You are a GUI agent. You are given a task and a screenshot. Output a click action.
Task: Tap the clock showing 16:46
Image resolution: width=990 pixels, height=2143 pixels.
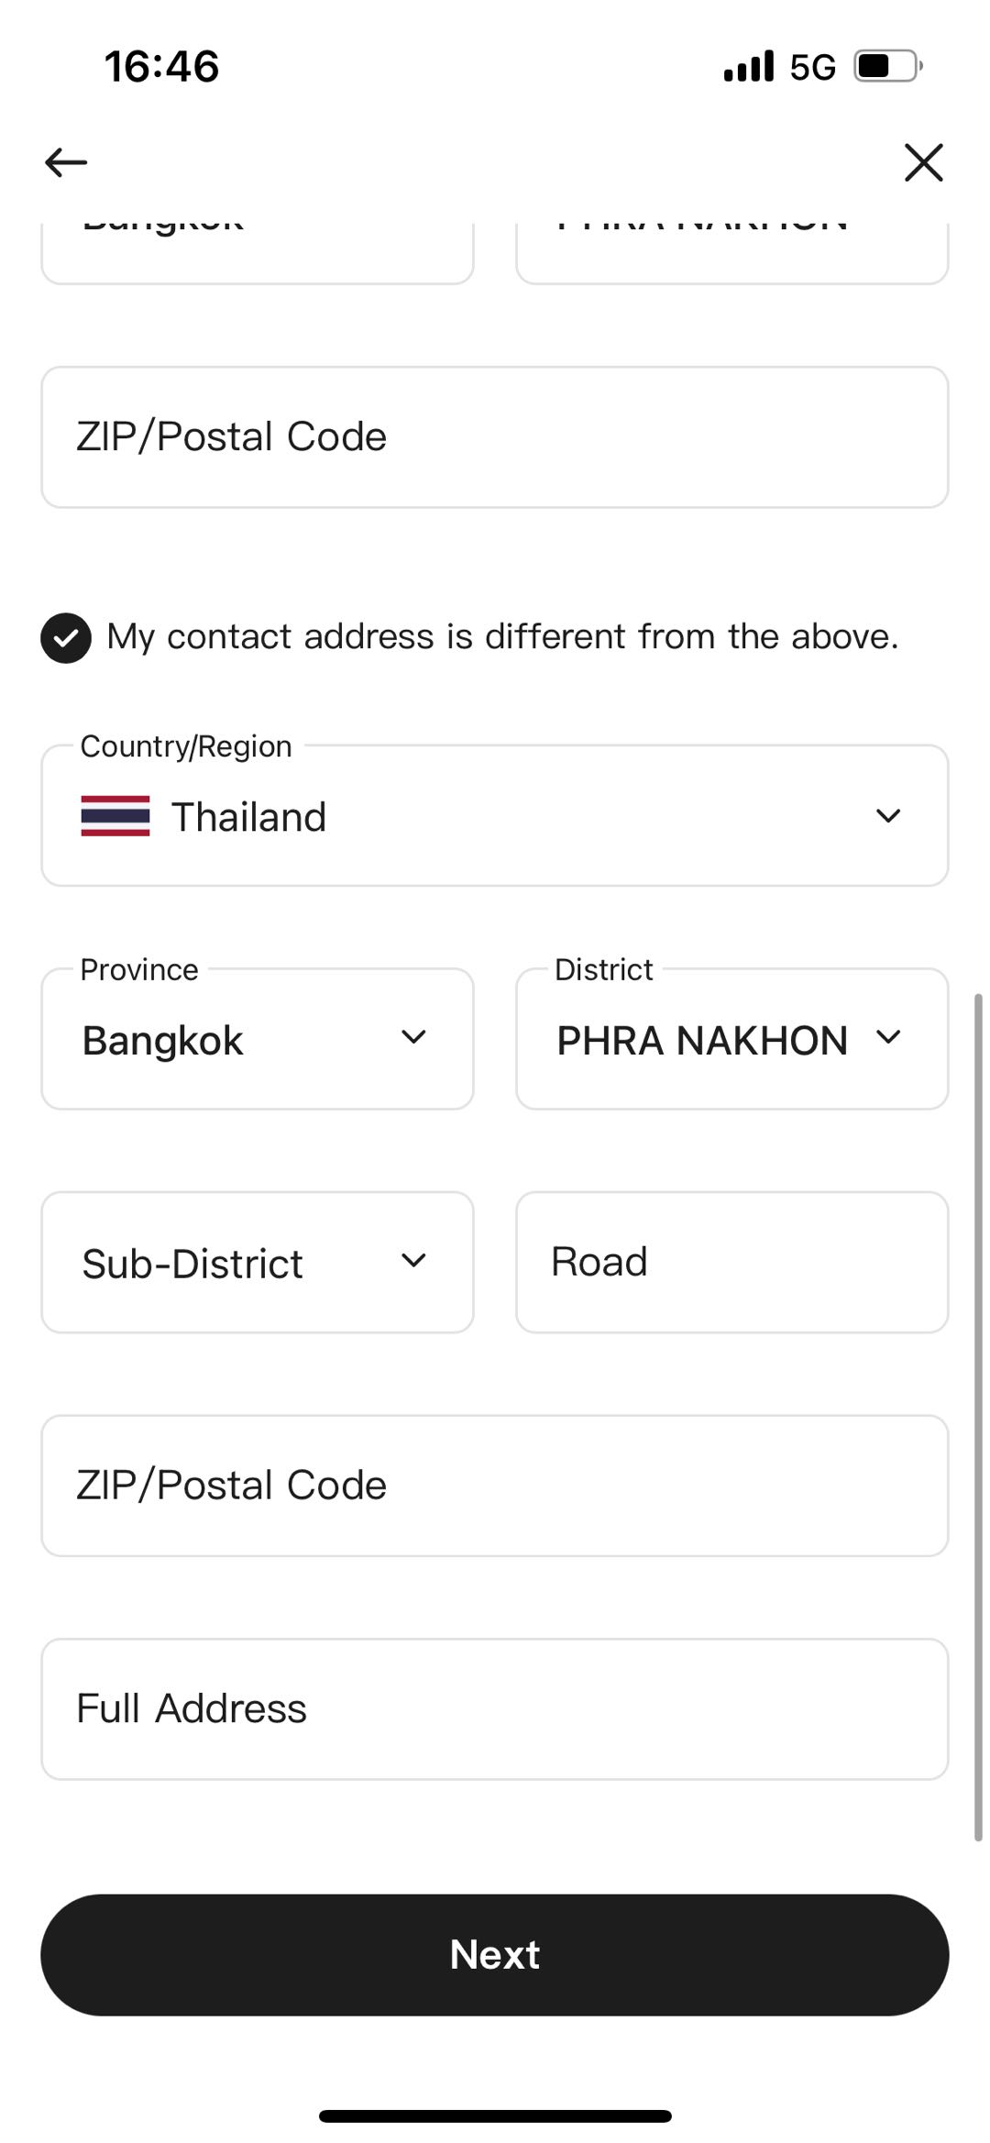[161, 67]
